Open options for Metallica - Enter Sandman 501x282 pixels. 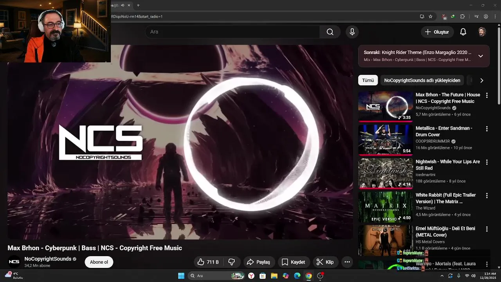(x=487, y=129)
